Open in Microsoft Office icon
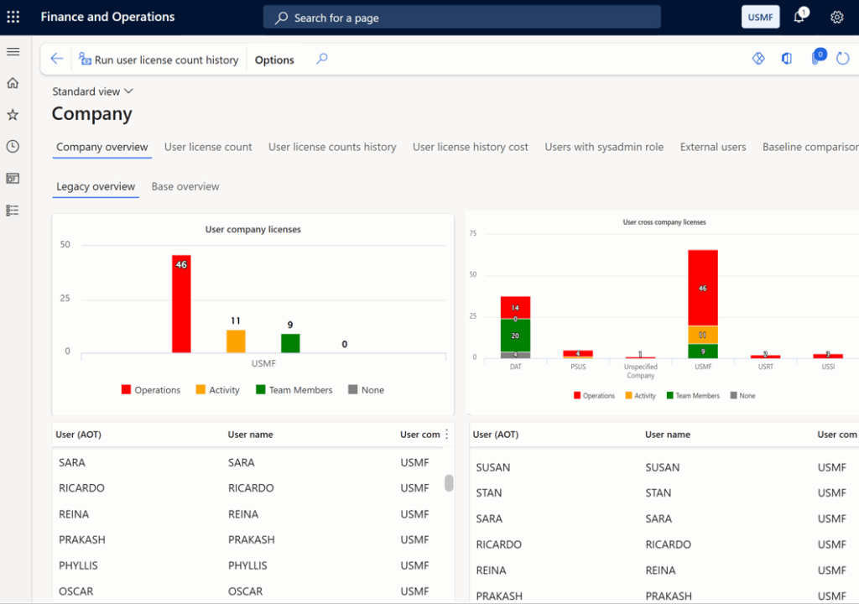Viewport: 859px width, 604px height. pos(787,58)
